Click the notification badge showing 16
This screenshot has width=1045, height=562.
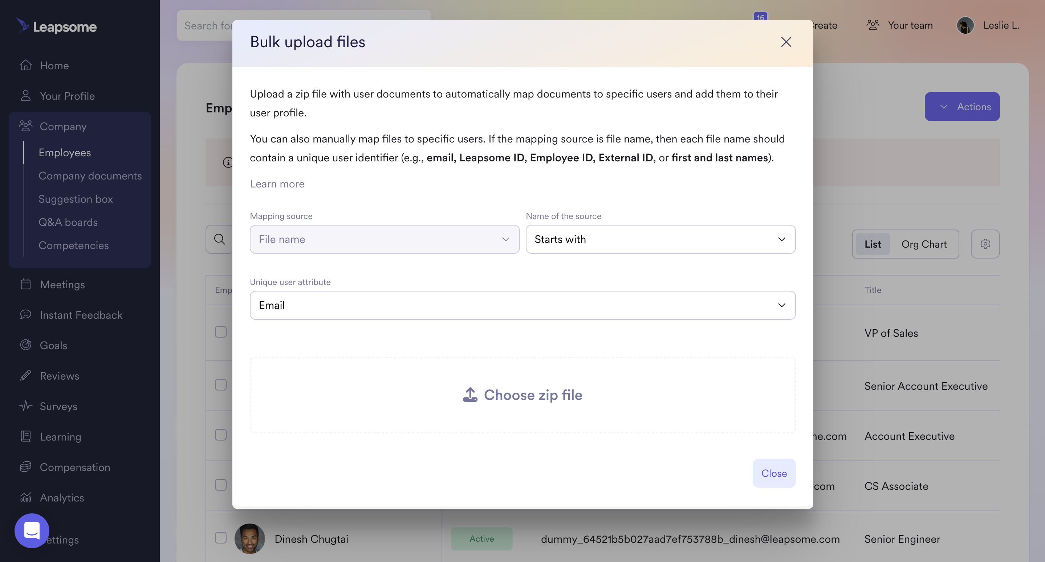click(760, 17)
